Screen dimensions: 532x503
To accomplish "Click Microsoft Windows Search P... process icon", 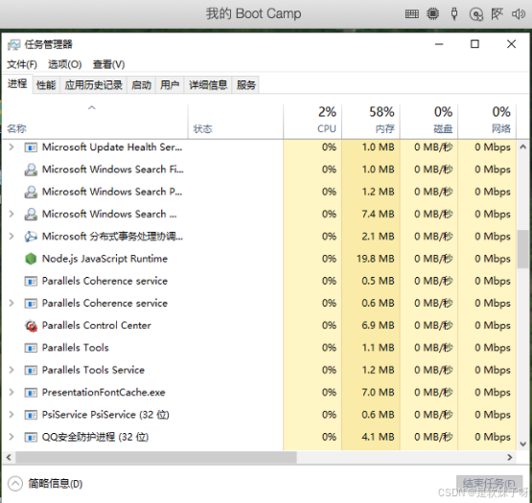I will pyautogui.click(x=31, y=192).
